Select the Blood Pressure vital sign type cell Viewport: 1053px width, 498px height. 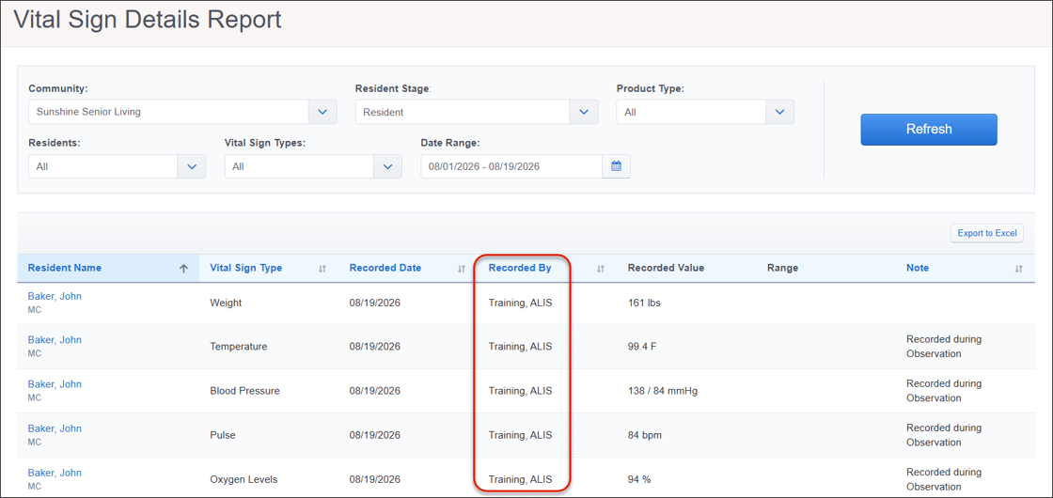(x=244, y=391)
